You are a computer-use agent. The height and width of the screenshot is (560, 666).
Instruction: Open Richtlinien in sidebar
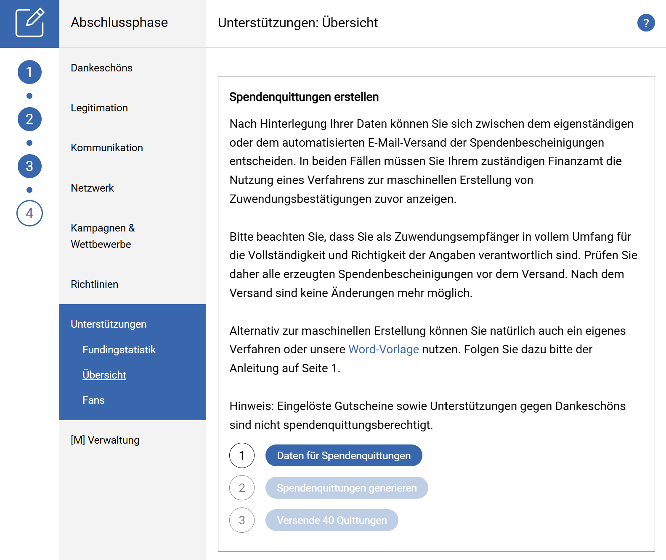[94, 284]
